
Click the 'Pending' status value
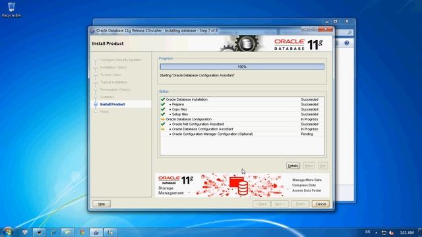click(x=307, y=134)
